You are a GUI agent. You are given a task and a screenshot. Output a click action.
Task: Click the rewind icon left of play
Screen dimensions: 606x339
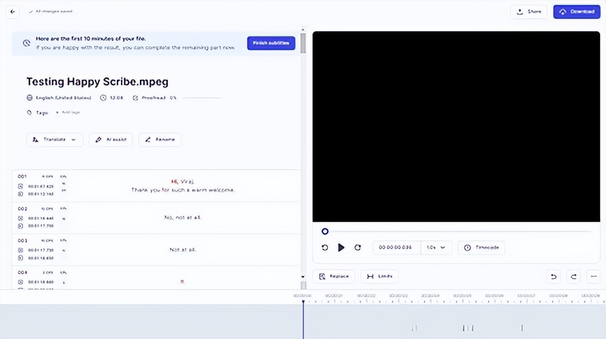click(325, 248)
